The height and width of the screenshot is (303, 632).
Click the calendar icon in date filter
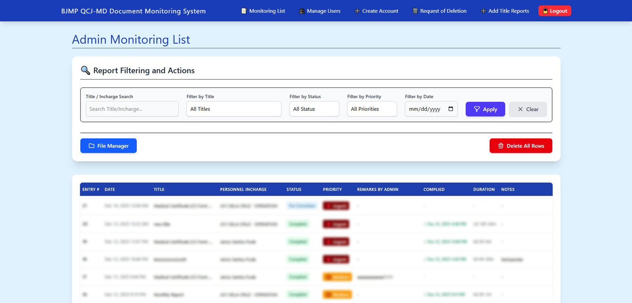point(451,109)
